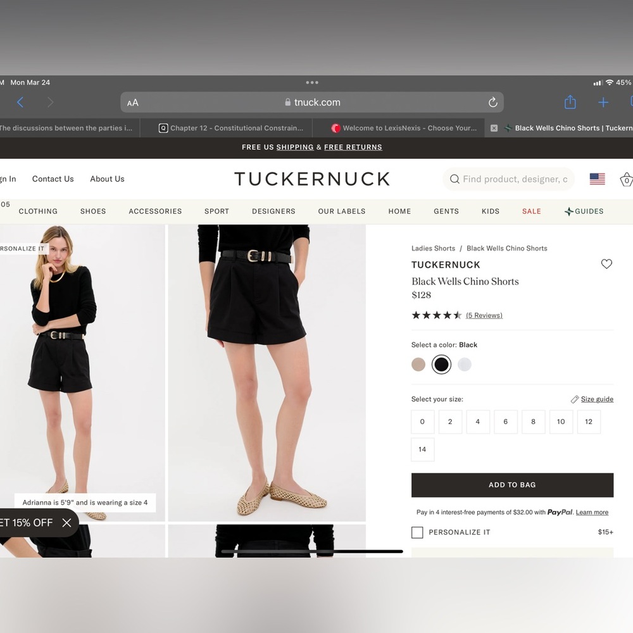Click the product search field
The image size is (633, 633).
click(x=509, y=179)
